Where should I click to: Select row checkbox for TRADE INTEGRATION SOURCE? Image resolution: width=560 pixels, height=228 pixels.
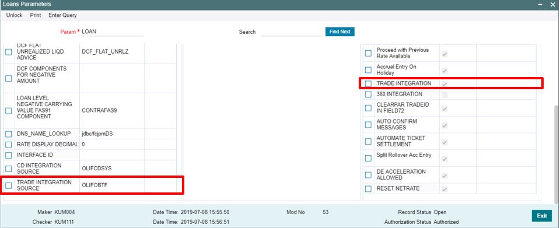point(9,185)
